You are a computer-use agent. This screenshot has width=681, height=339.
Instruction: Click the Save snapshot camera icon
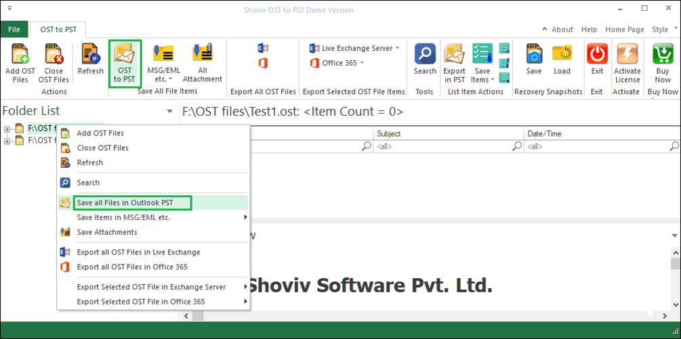tap(534, 53)
